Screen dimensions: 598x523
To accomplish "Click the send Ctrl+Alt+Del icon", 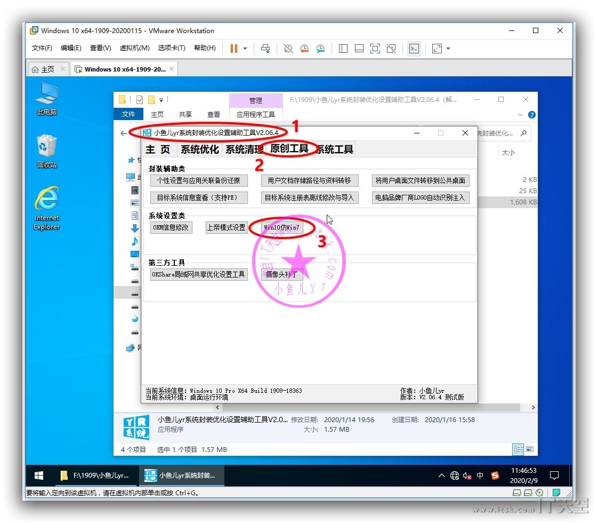I will pos(265,49).
